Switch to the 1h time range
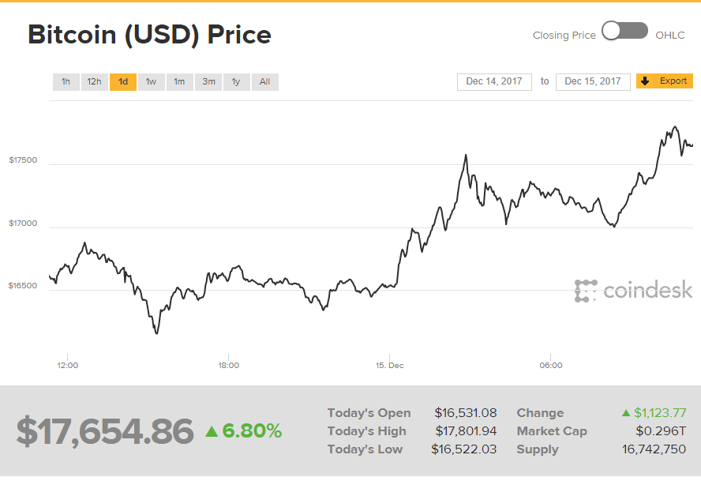701x481 pixels. click(66, 82)
